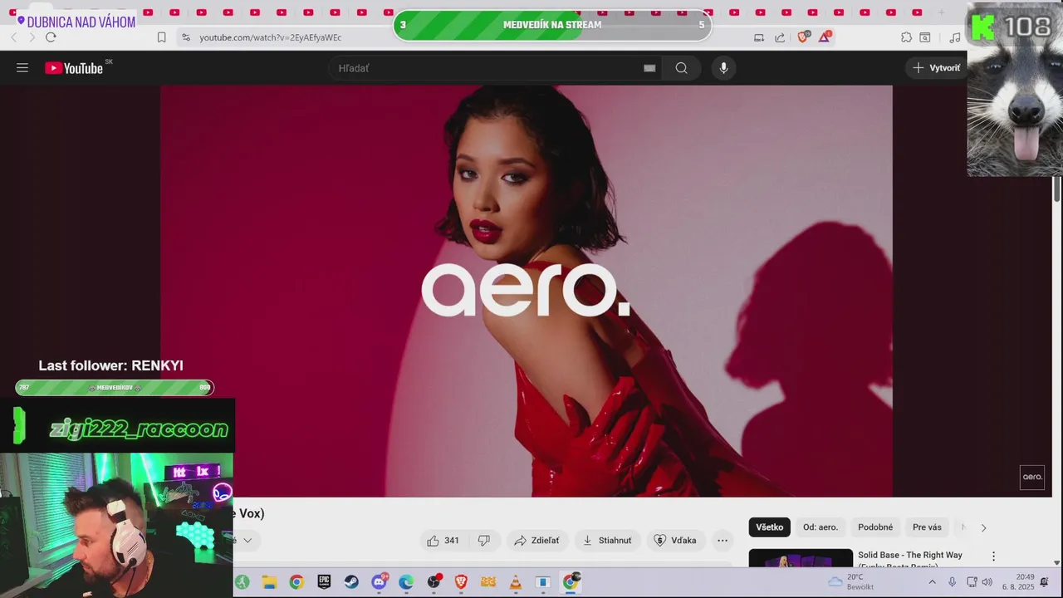Image resolution: width=1063 pixels, height=598 pixels.
Task: Click the video player to pause playback
Action: [527, 291]
